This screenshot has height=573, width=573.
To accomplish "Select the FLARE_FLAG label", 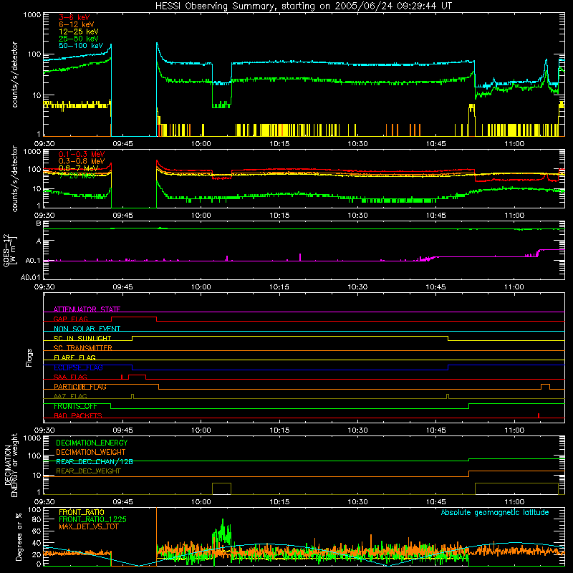I will tap(74, 357).
